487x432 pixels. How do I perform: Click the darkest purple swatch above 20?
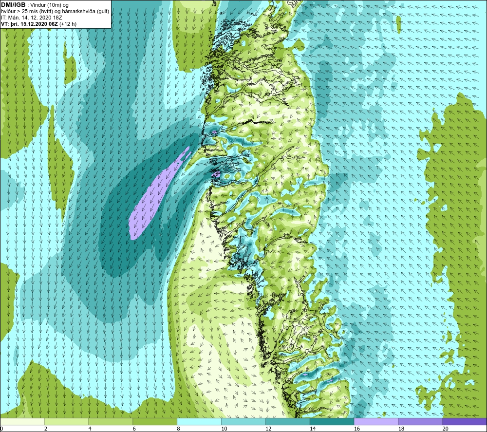[464, 421]
